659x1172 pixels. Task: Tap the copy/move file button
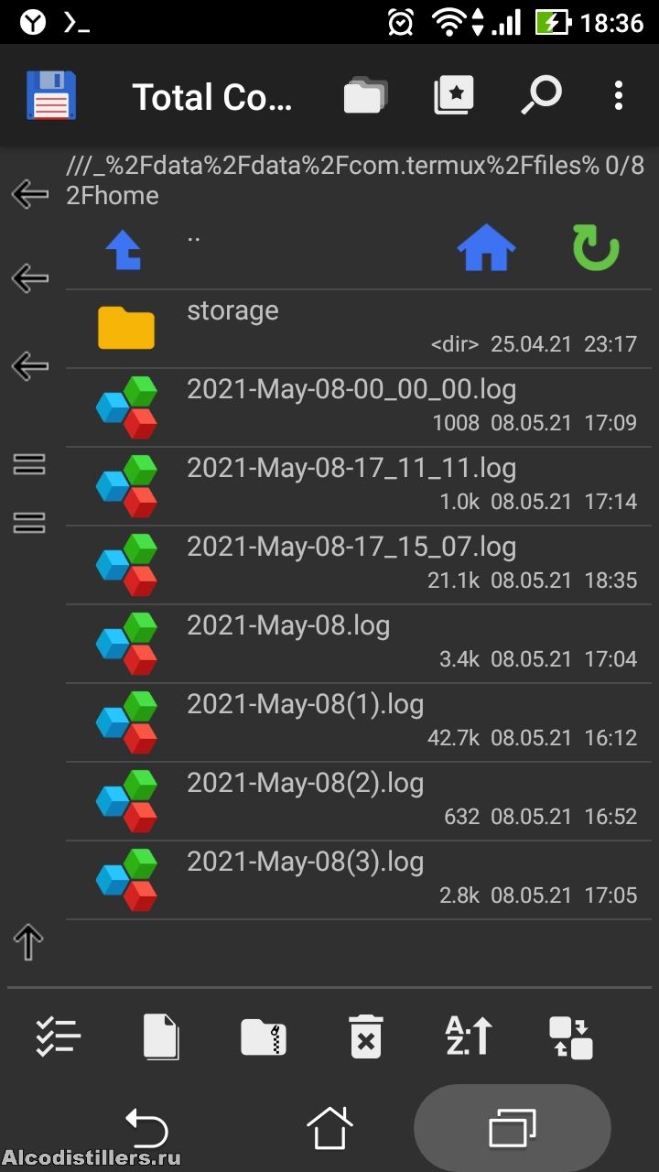(x=161, y=1037)
